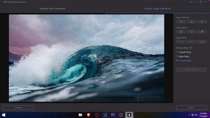Undo the last action

click(x=181, y=42)
